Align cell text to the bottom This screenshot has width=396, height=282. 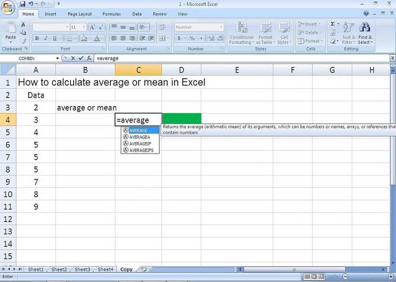[132, 27]
